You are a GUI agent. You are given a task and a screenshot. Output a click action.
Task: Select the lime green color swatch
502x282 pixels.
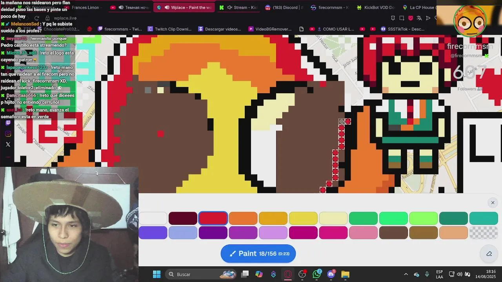(x=424, y=218)
